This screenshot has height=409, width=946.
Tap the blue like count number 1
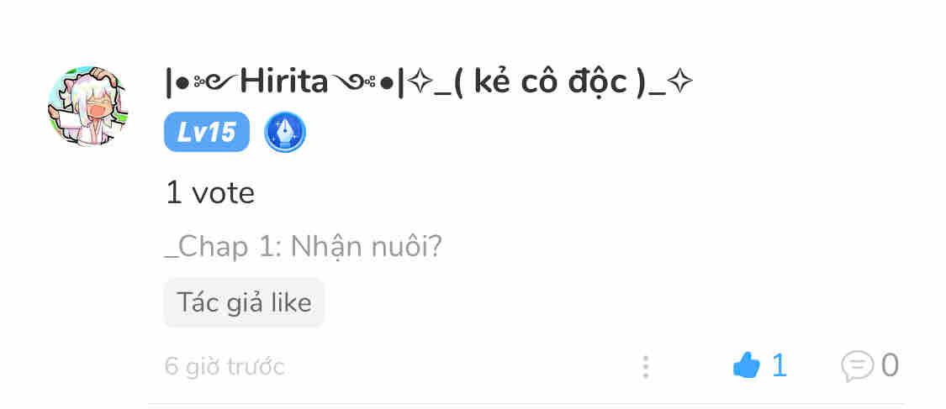(779, 365)
